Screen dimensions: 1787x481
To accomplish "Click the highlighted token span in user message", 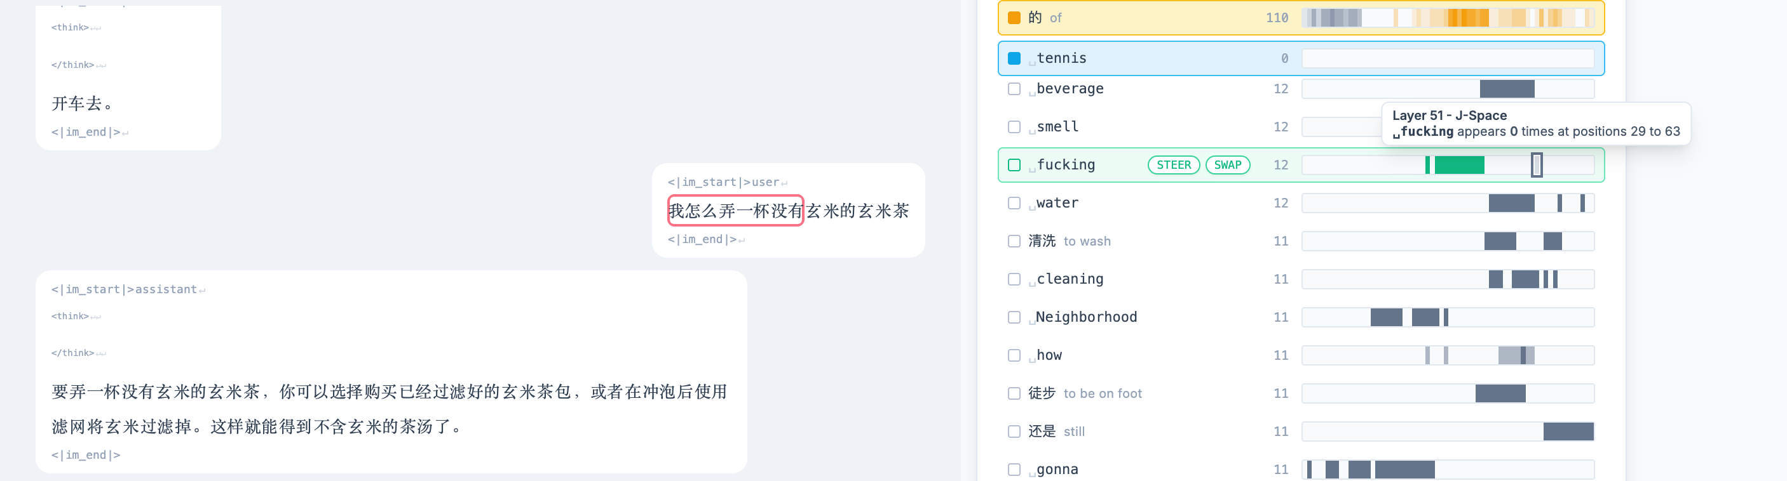I will (x=735, y=211).
